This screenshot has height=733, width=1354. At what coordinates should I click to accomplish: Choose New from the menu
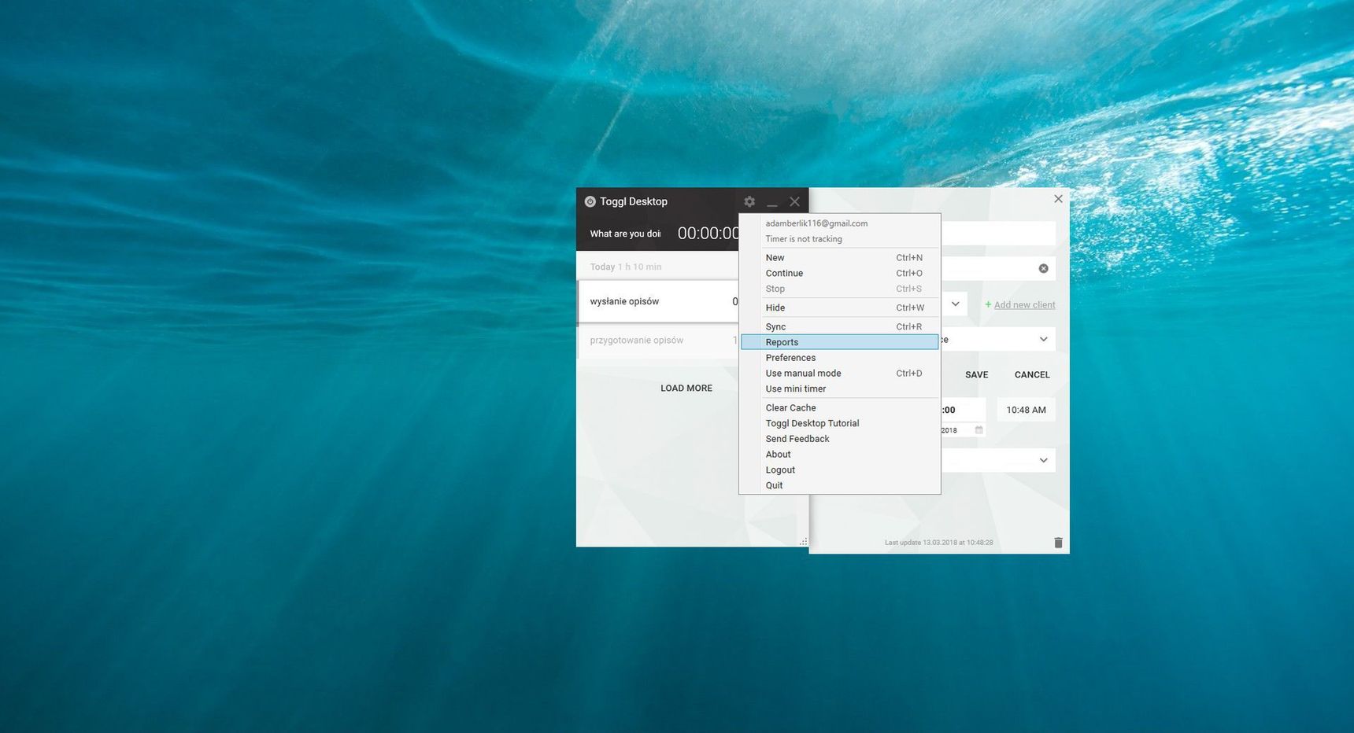(840, 258)
